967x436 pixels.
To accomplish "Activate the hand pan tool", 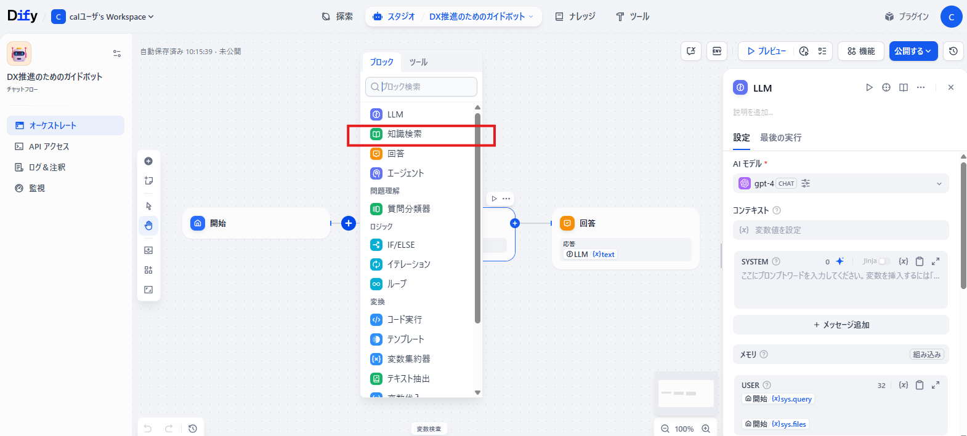I will 148,226.
